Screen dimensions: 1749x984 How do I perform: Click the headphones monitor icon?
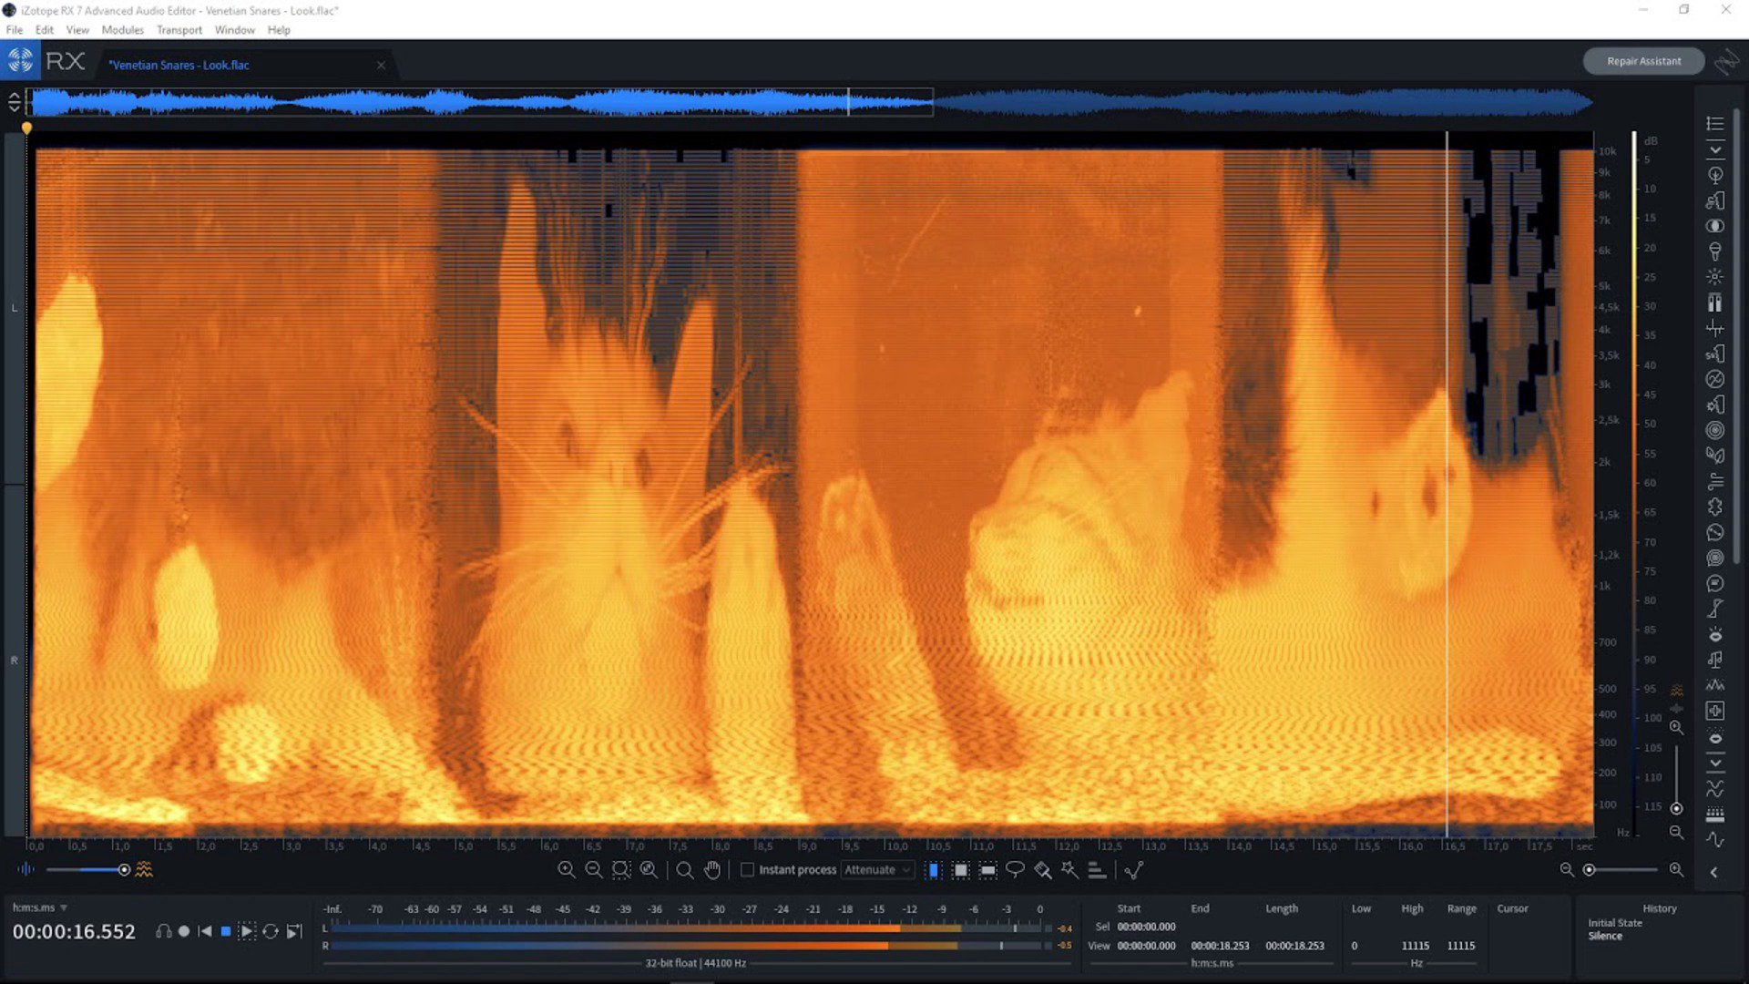point(163,931)
